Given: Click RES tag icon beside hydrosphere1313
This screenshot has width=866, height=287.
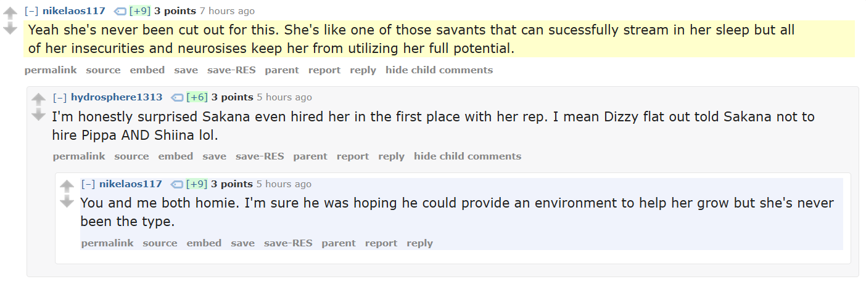Looking at the screenshot, I should tap(176, 97).
